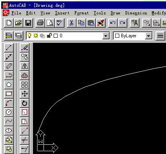
Task: Copy to clipboard icon
Action: click(x=81, y=23)
